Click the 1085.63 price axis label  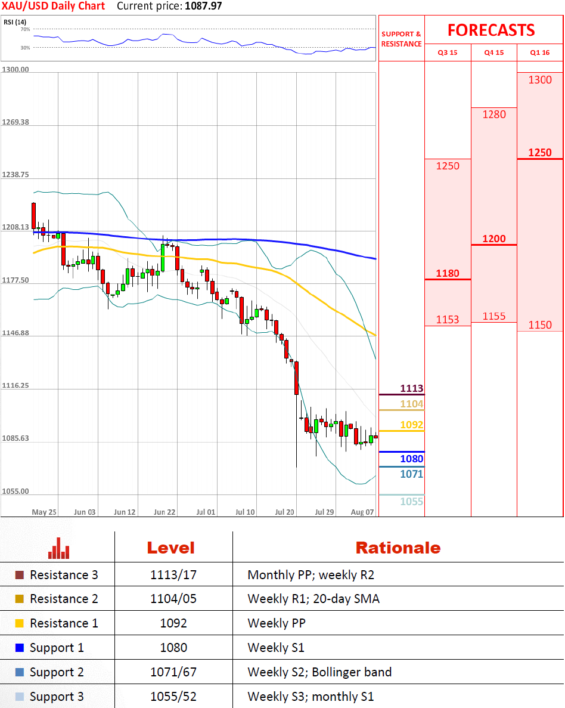(15, 438)
